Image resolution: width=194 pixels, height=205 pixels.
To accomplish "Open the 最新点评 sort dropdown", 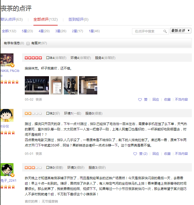I will (x=181, y=31).
